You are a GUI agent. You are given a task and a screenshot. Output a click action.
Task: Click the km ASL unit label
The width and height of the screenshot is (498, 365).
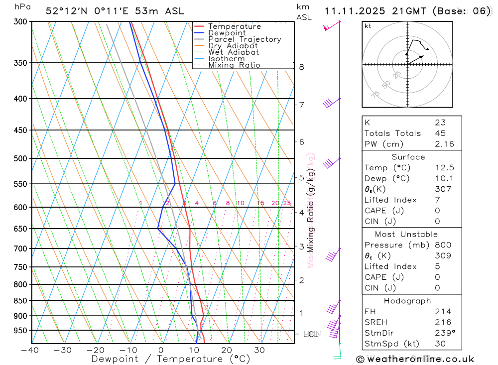click(304, 12)
